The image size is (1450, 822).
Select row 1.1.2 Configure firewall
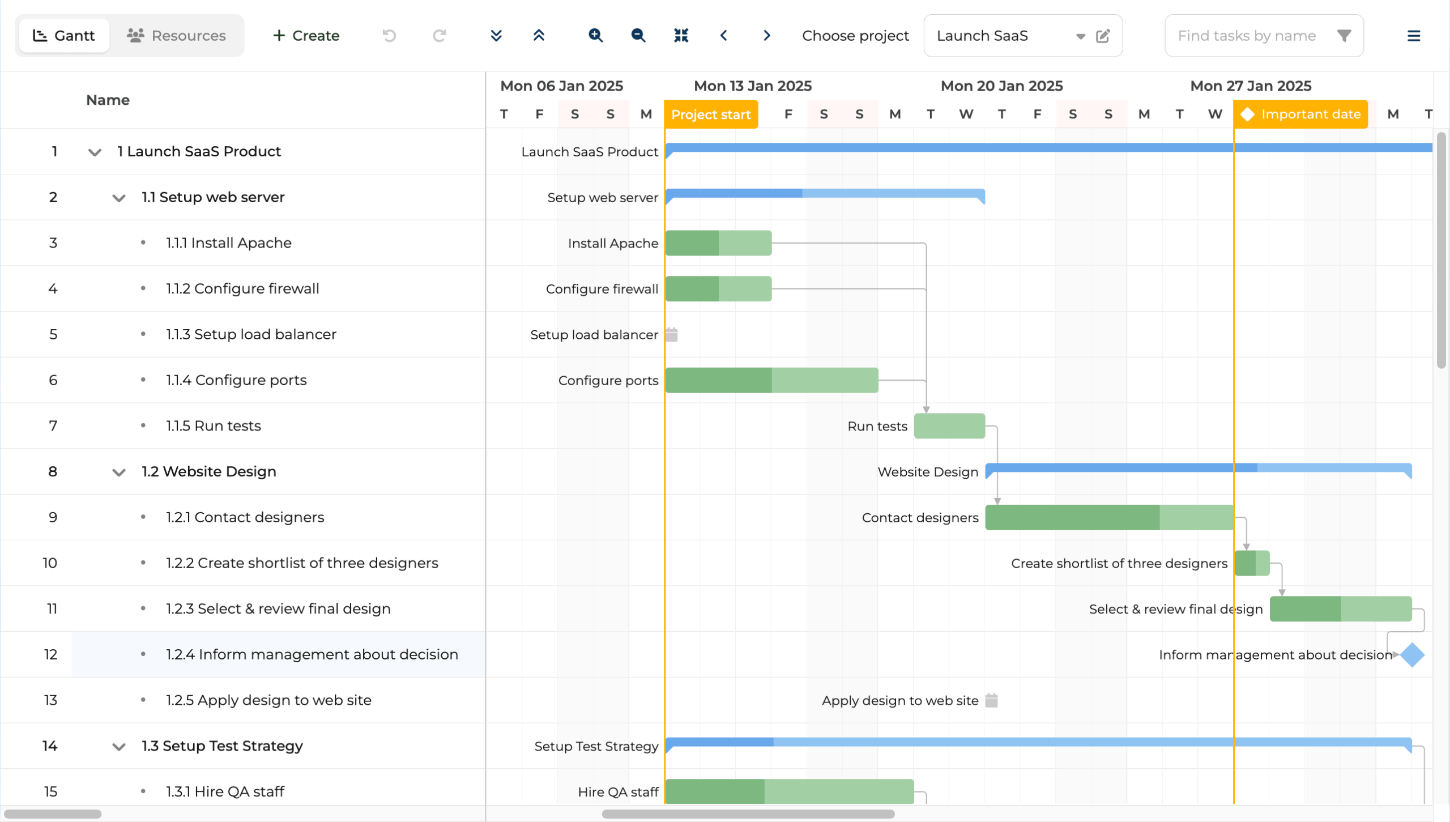242,289
